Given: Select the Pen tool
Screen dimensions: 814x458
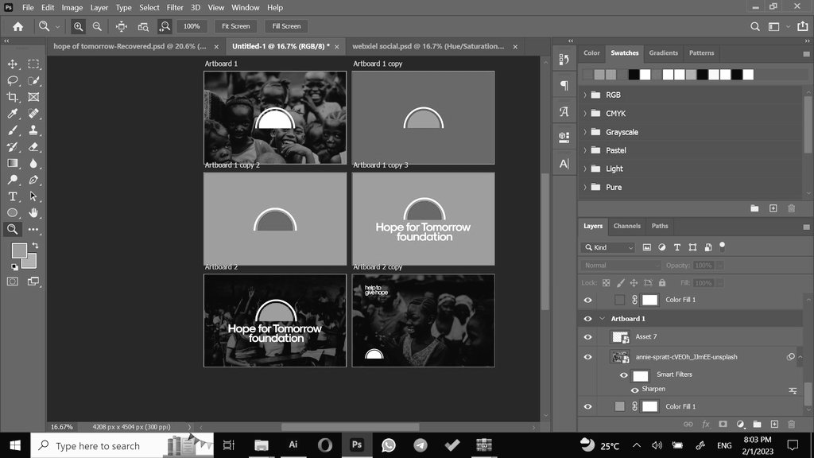Looking at the screenshot, I should coord(33,180).
